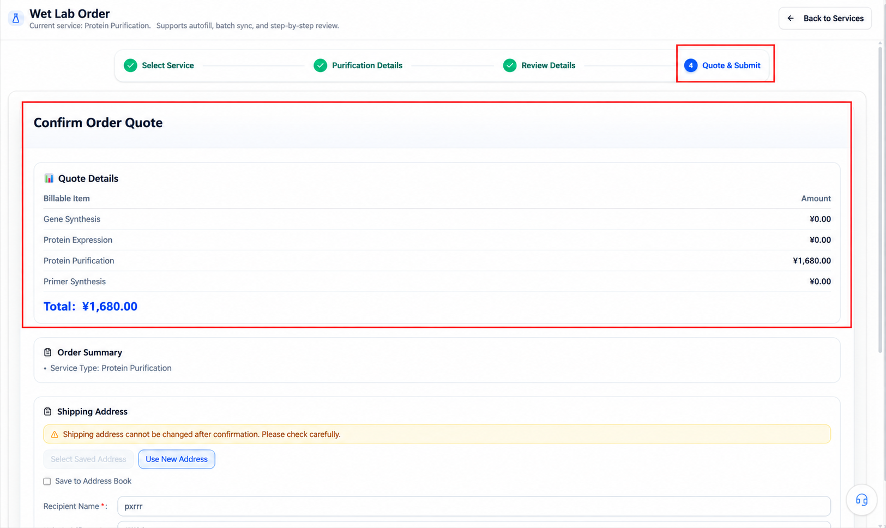Click the green checkmark for Purification Details
Viewport: 886px width, 528px height.
[320, 65]
